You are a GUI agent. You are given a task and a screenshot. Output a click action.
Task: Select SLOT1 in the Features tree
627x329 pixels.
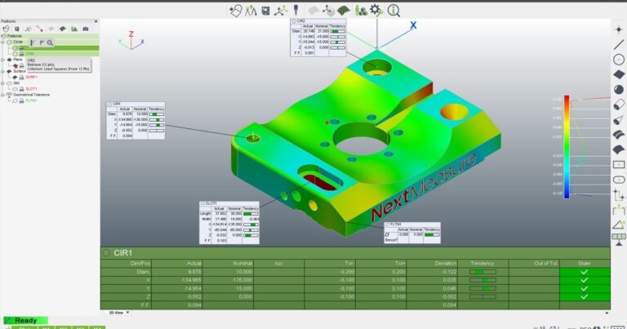[32, 89]
